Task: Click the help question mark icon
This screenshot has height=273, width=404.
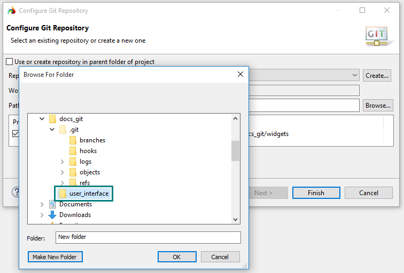Action: pos(15,192)
